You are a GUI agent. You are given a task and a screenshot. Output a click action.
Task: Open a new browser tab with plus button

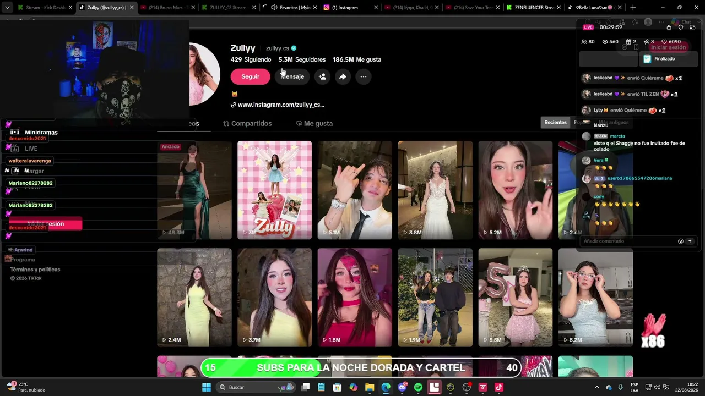coord(633,8)
